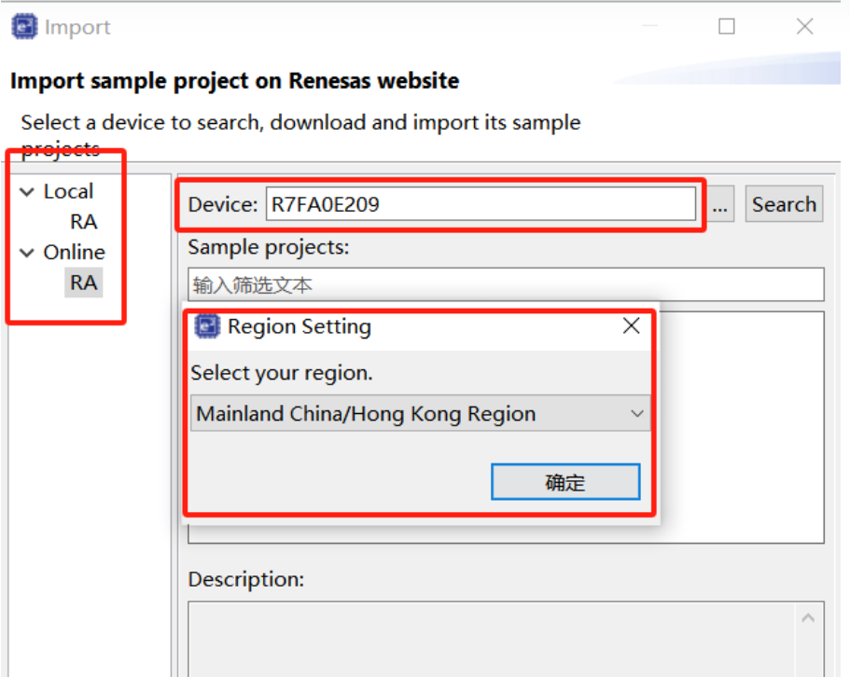Image resolution: width=850 pixels, height=677 pixels.
Task: Confirm region with the 确定 button
Action: (565, 482)
